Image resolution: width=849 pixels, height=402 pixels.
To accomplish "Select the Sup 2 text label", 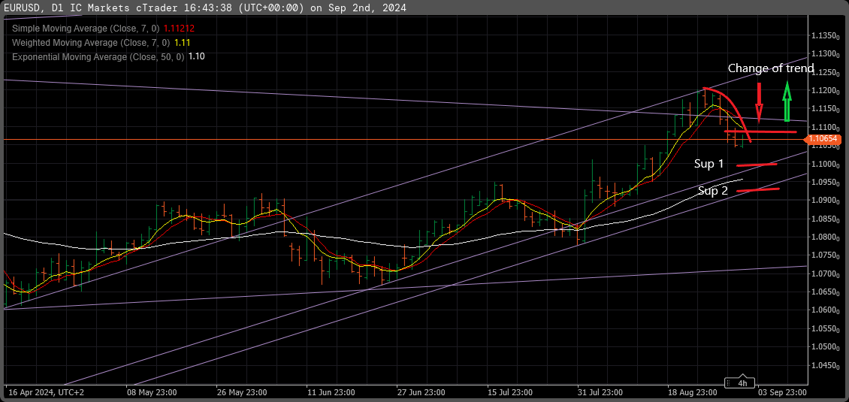I will click(712, 191).
